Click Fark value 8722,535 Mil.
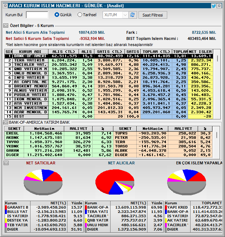Viewport: 225px width, 237px height. [204, 32]
